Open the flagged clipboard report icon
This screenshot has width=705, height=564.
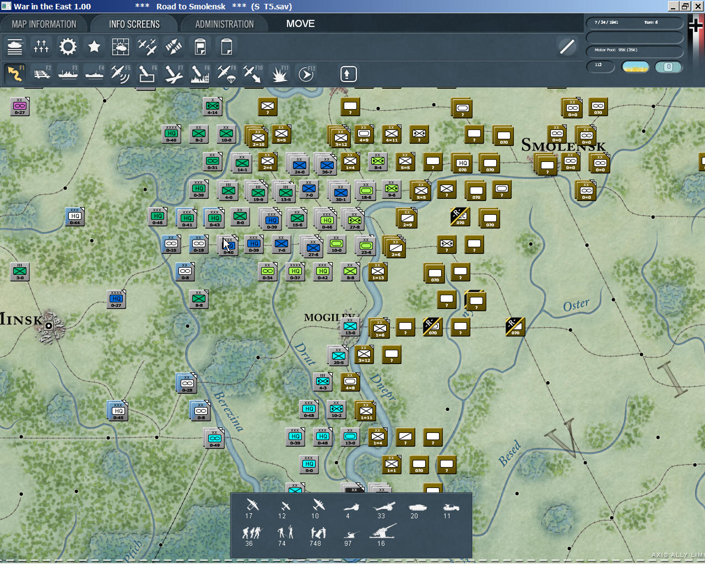click(200, 47)
